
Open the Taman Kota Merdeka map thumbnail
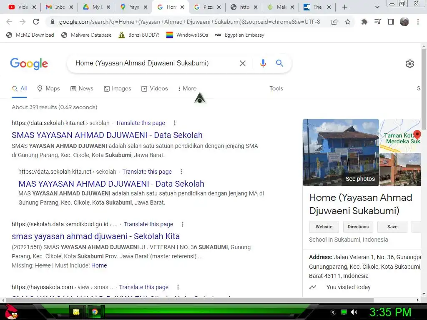coord(400,136)
